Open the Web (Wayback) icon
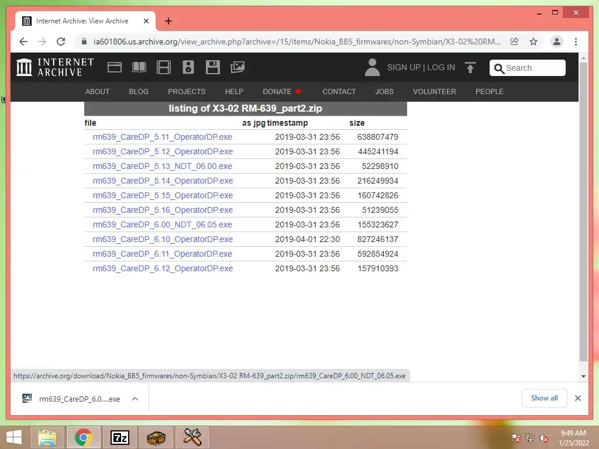 [x=115, y=67]
